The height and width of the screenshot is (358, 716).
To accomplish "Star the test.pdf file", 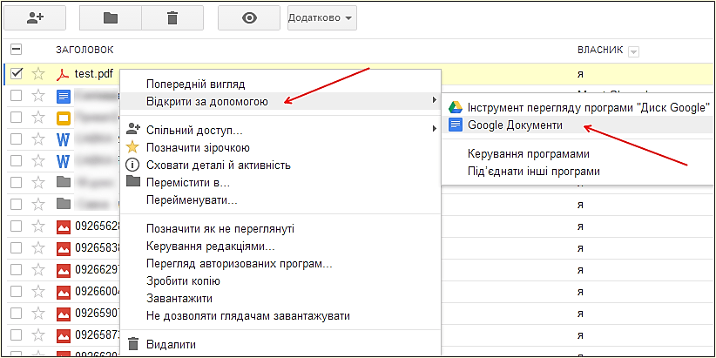I will coord(38,74).
